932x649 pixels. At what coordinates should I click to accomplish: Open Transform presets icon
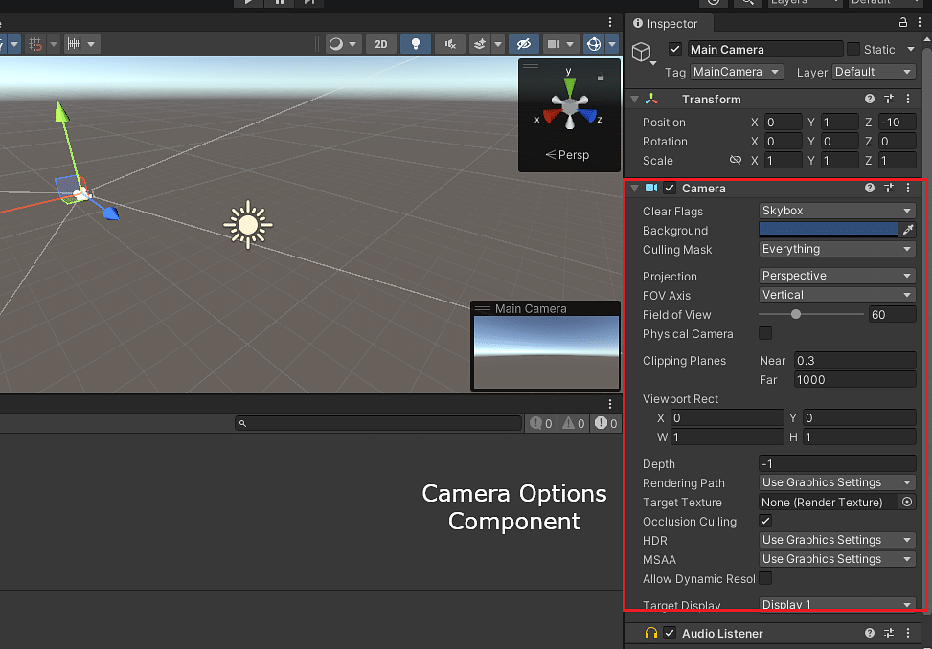889,99
